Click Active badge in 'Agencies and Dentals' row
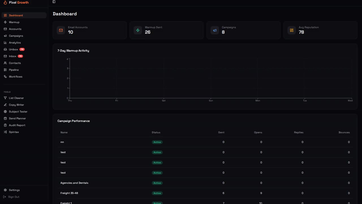This screenshot has height=204, width=362. (x=157, y=183)
